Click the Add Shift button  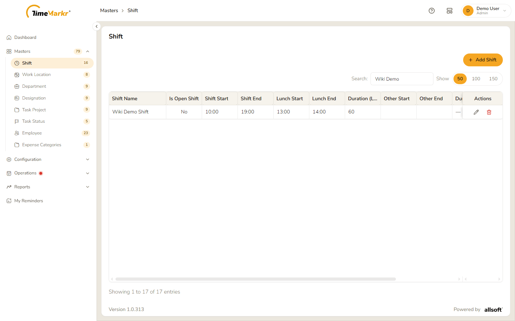click(x=483, y=60)
